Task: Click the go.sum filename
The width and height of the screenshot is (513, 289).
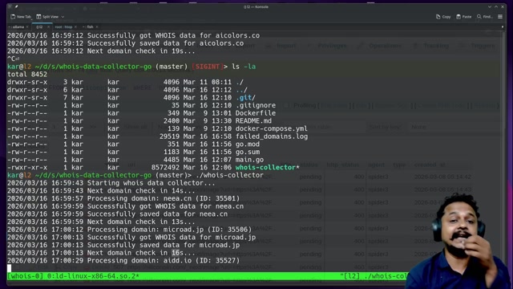Action: (248, 152)
